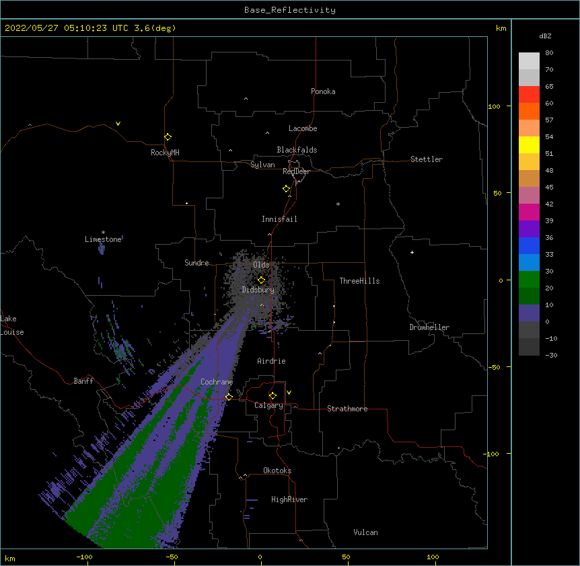Select the yellow V marker northwest of RockyMH
Viewport: 580px width, 566px height.
click(x=118, y=124)
